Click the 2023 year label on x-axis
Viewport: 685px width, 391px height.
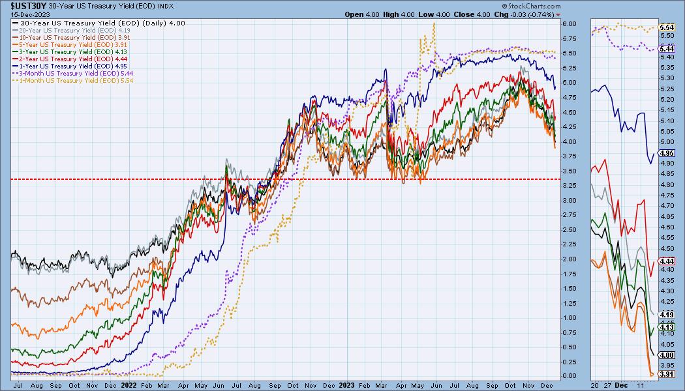point(346,386)
